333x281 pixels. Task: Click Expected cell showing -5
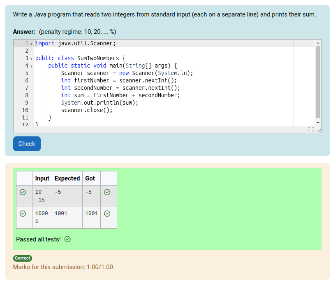67,196
